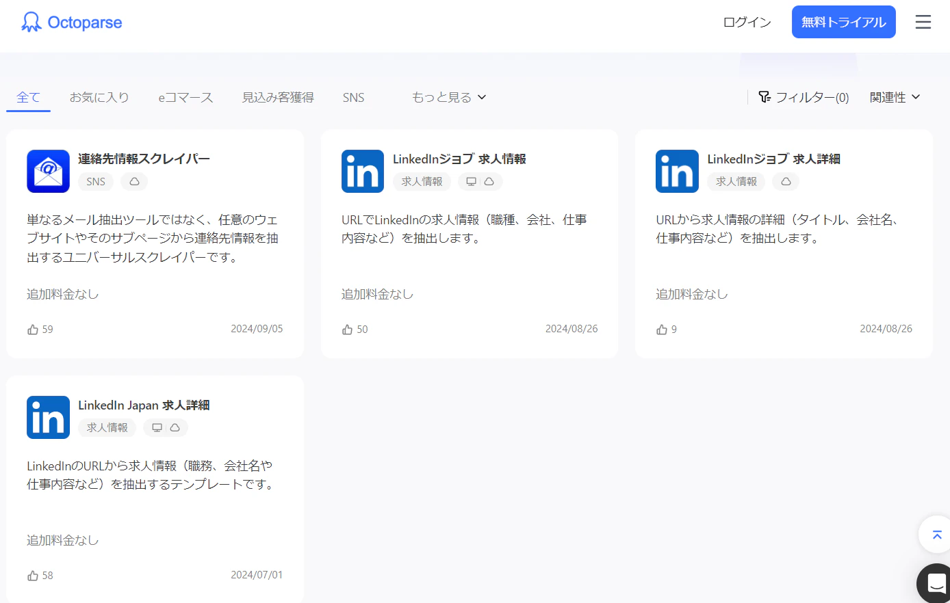
Task: Click cloud icon on LinkedInジョブ 求人詳細 card
Action: [x=786, y=181]
